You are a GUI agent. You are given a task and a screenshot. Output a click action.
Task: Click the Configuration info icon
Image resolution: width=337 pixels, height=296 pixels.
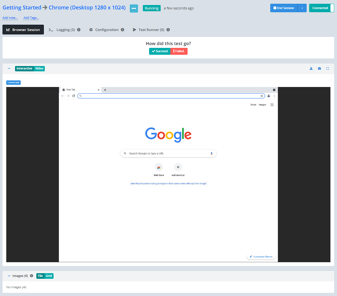pyautogui.click(x=122, y=30)
